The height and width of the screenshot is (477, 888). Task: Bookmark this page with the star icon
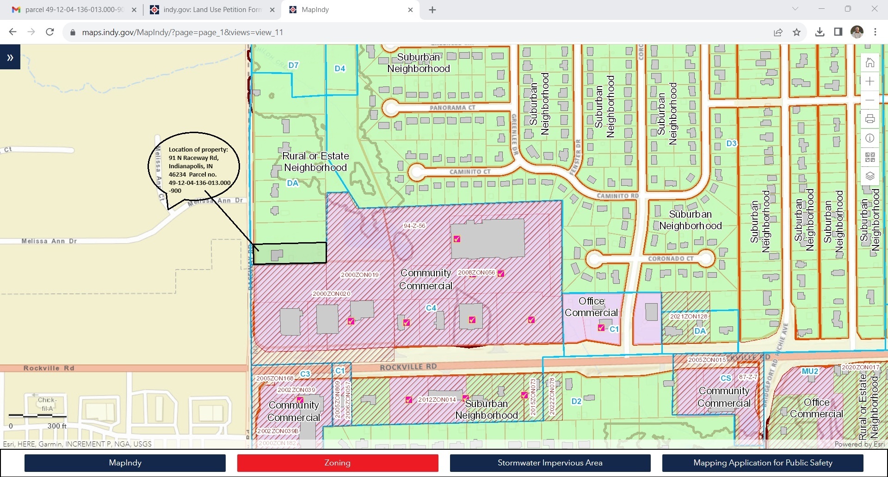pyautogui.click(x=796, y=32)
